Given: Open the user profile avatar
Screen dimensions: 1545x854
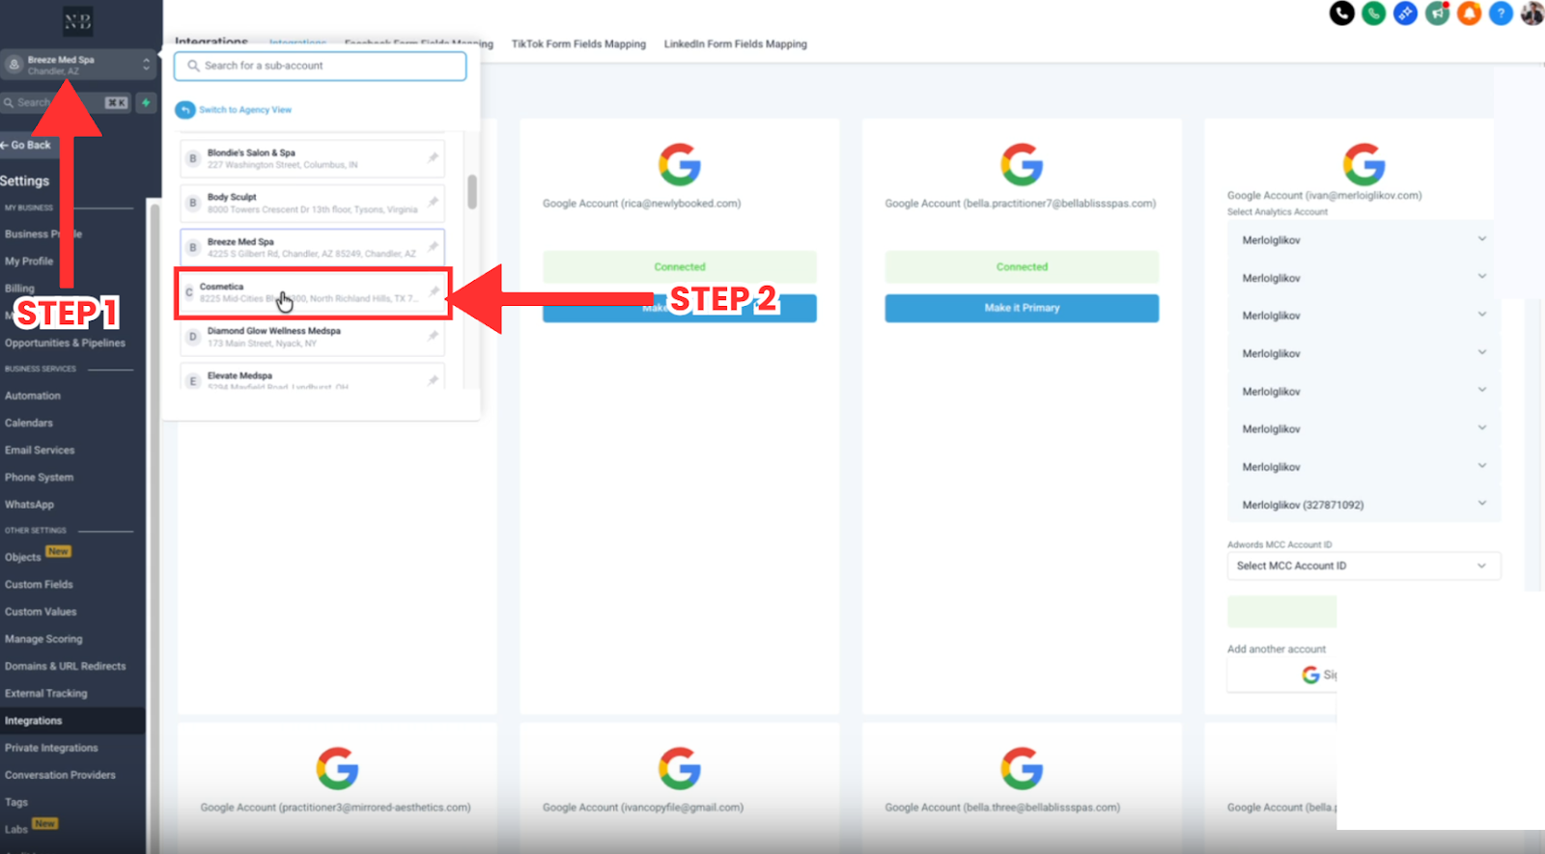Looking at the screenshot, I should click(x=1532, y=14).
